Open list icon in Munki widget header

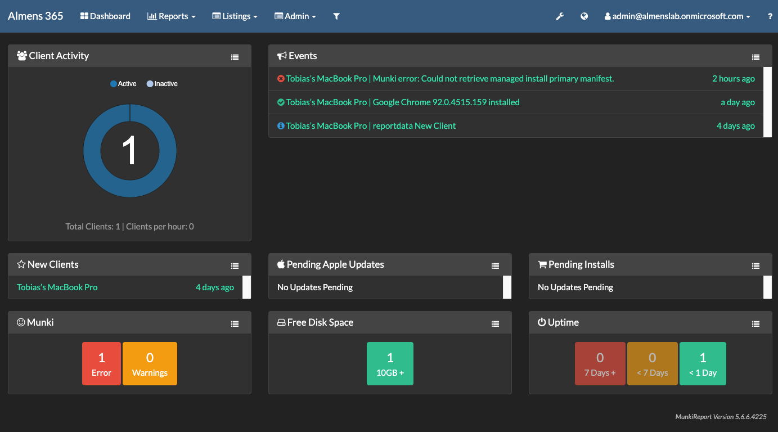tap(235, 323)
